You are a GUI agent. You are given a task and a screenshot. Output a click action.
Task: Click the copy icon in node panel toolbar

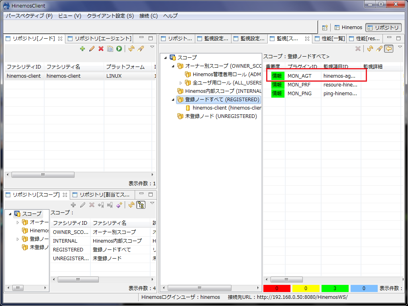[110, 49]
